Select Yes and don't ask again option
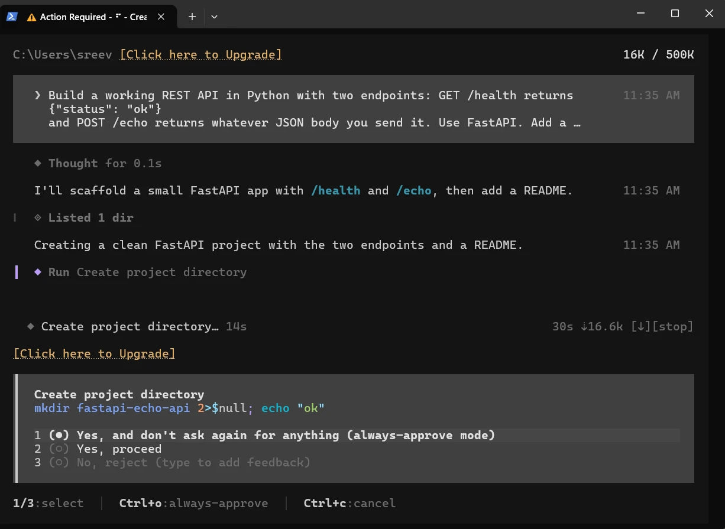Screen dimensions: 725x529 [357, 435]
